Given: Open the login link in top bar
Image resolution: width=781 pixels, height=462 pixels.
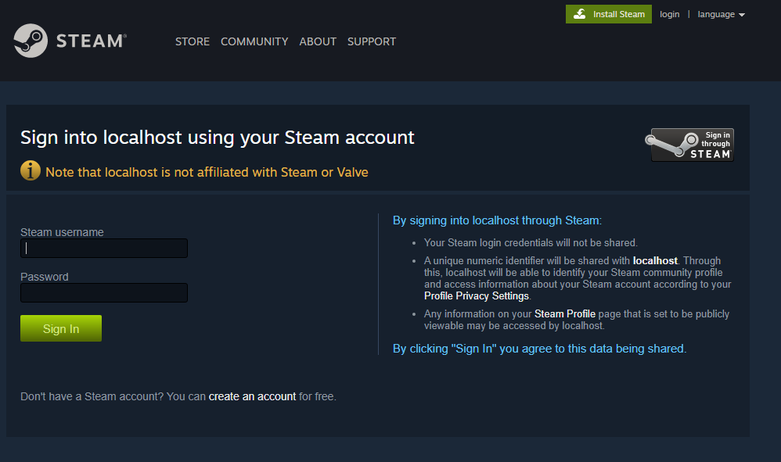Looking at the screenshot, I should (670, 14).
